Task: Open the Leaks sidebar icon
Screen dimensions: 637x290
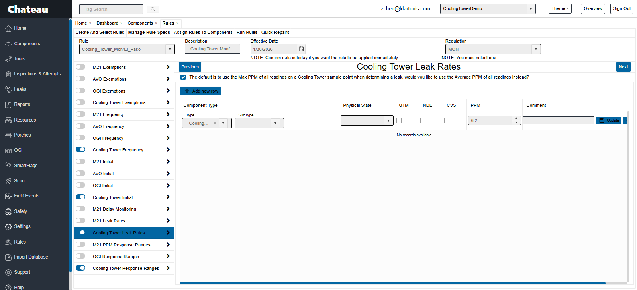Action: [x=8, y=89]
